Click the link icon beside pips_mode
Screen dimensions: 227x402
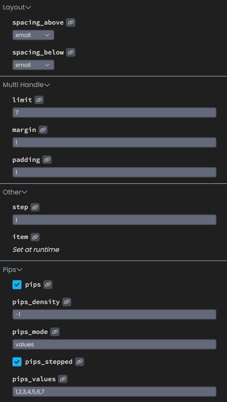[55, 332]
